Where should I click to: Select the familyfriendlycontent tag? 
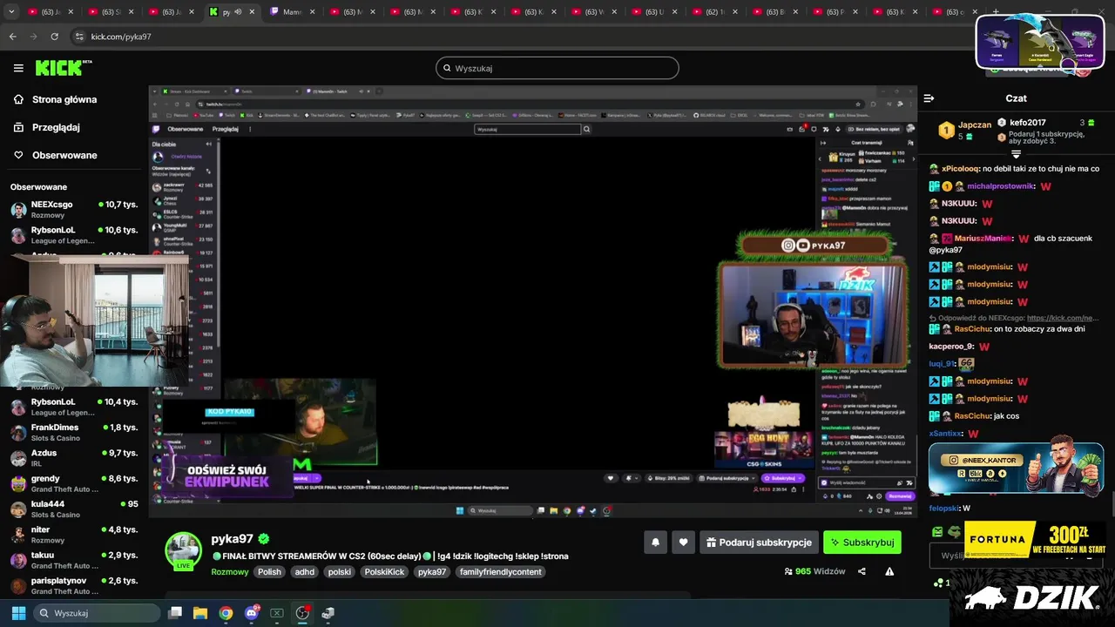pyautogui.click(x=501, y=572)
